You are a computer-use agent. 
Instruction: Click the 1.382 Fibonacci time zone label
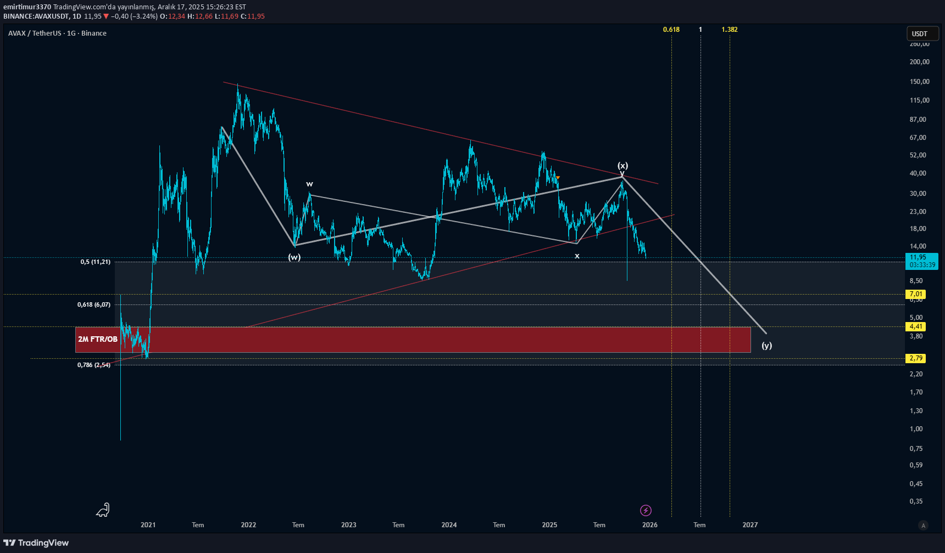pos(729,30)
